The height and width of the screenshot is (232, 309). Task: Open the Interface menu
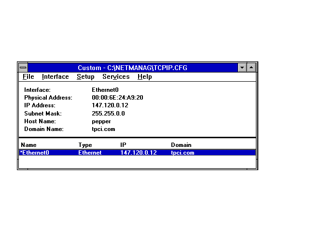[55, 77]
